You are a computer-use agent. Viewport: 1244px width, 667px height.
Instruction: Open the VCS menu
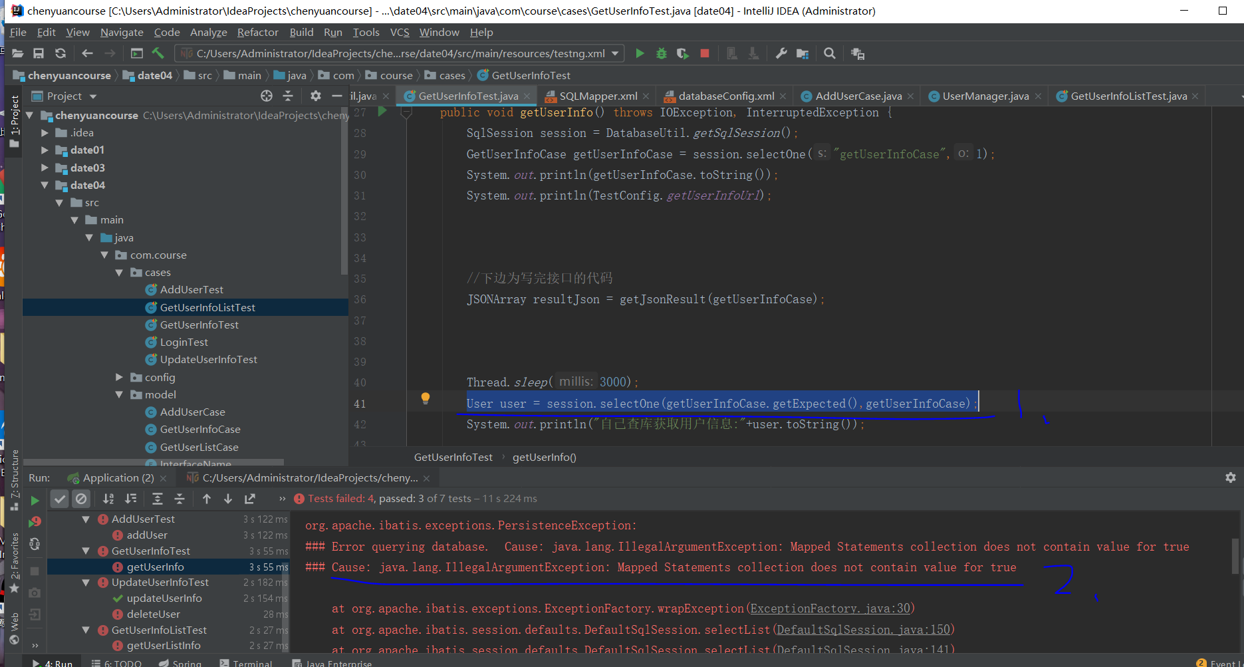pos(400,33)
